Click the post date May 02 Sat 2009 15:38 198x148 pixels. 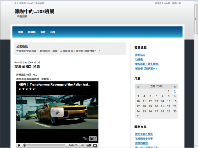click(x=27, y=62)
